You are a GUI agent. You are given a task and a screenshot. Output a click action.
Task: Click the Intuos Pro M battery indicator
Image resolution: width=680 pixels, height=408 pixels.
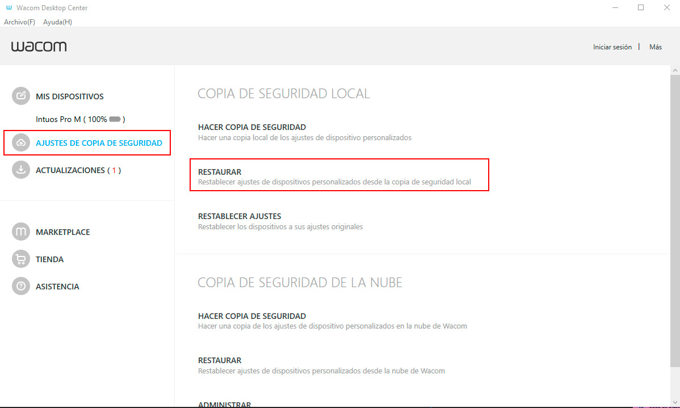[x=115, y=119]
